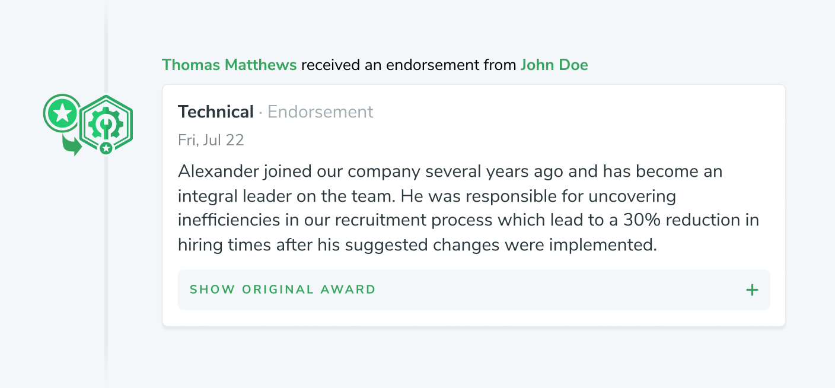Click the grey Endorsement type label

(320, 112)
